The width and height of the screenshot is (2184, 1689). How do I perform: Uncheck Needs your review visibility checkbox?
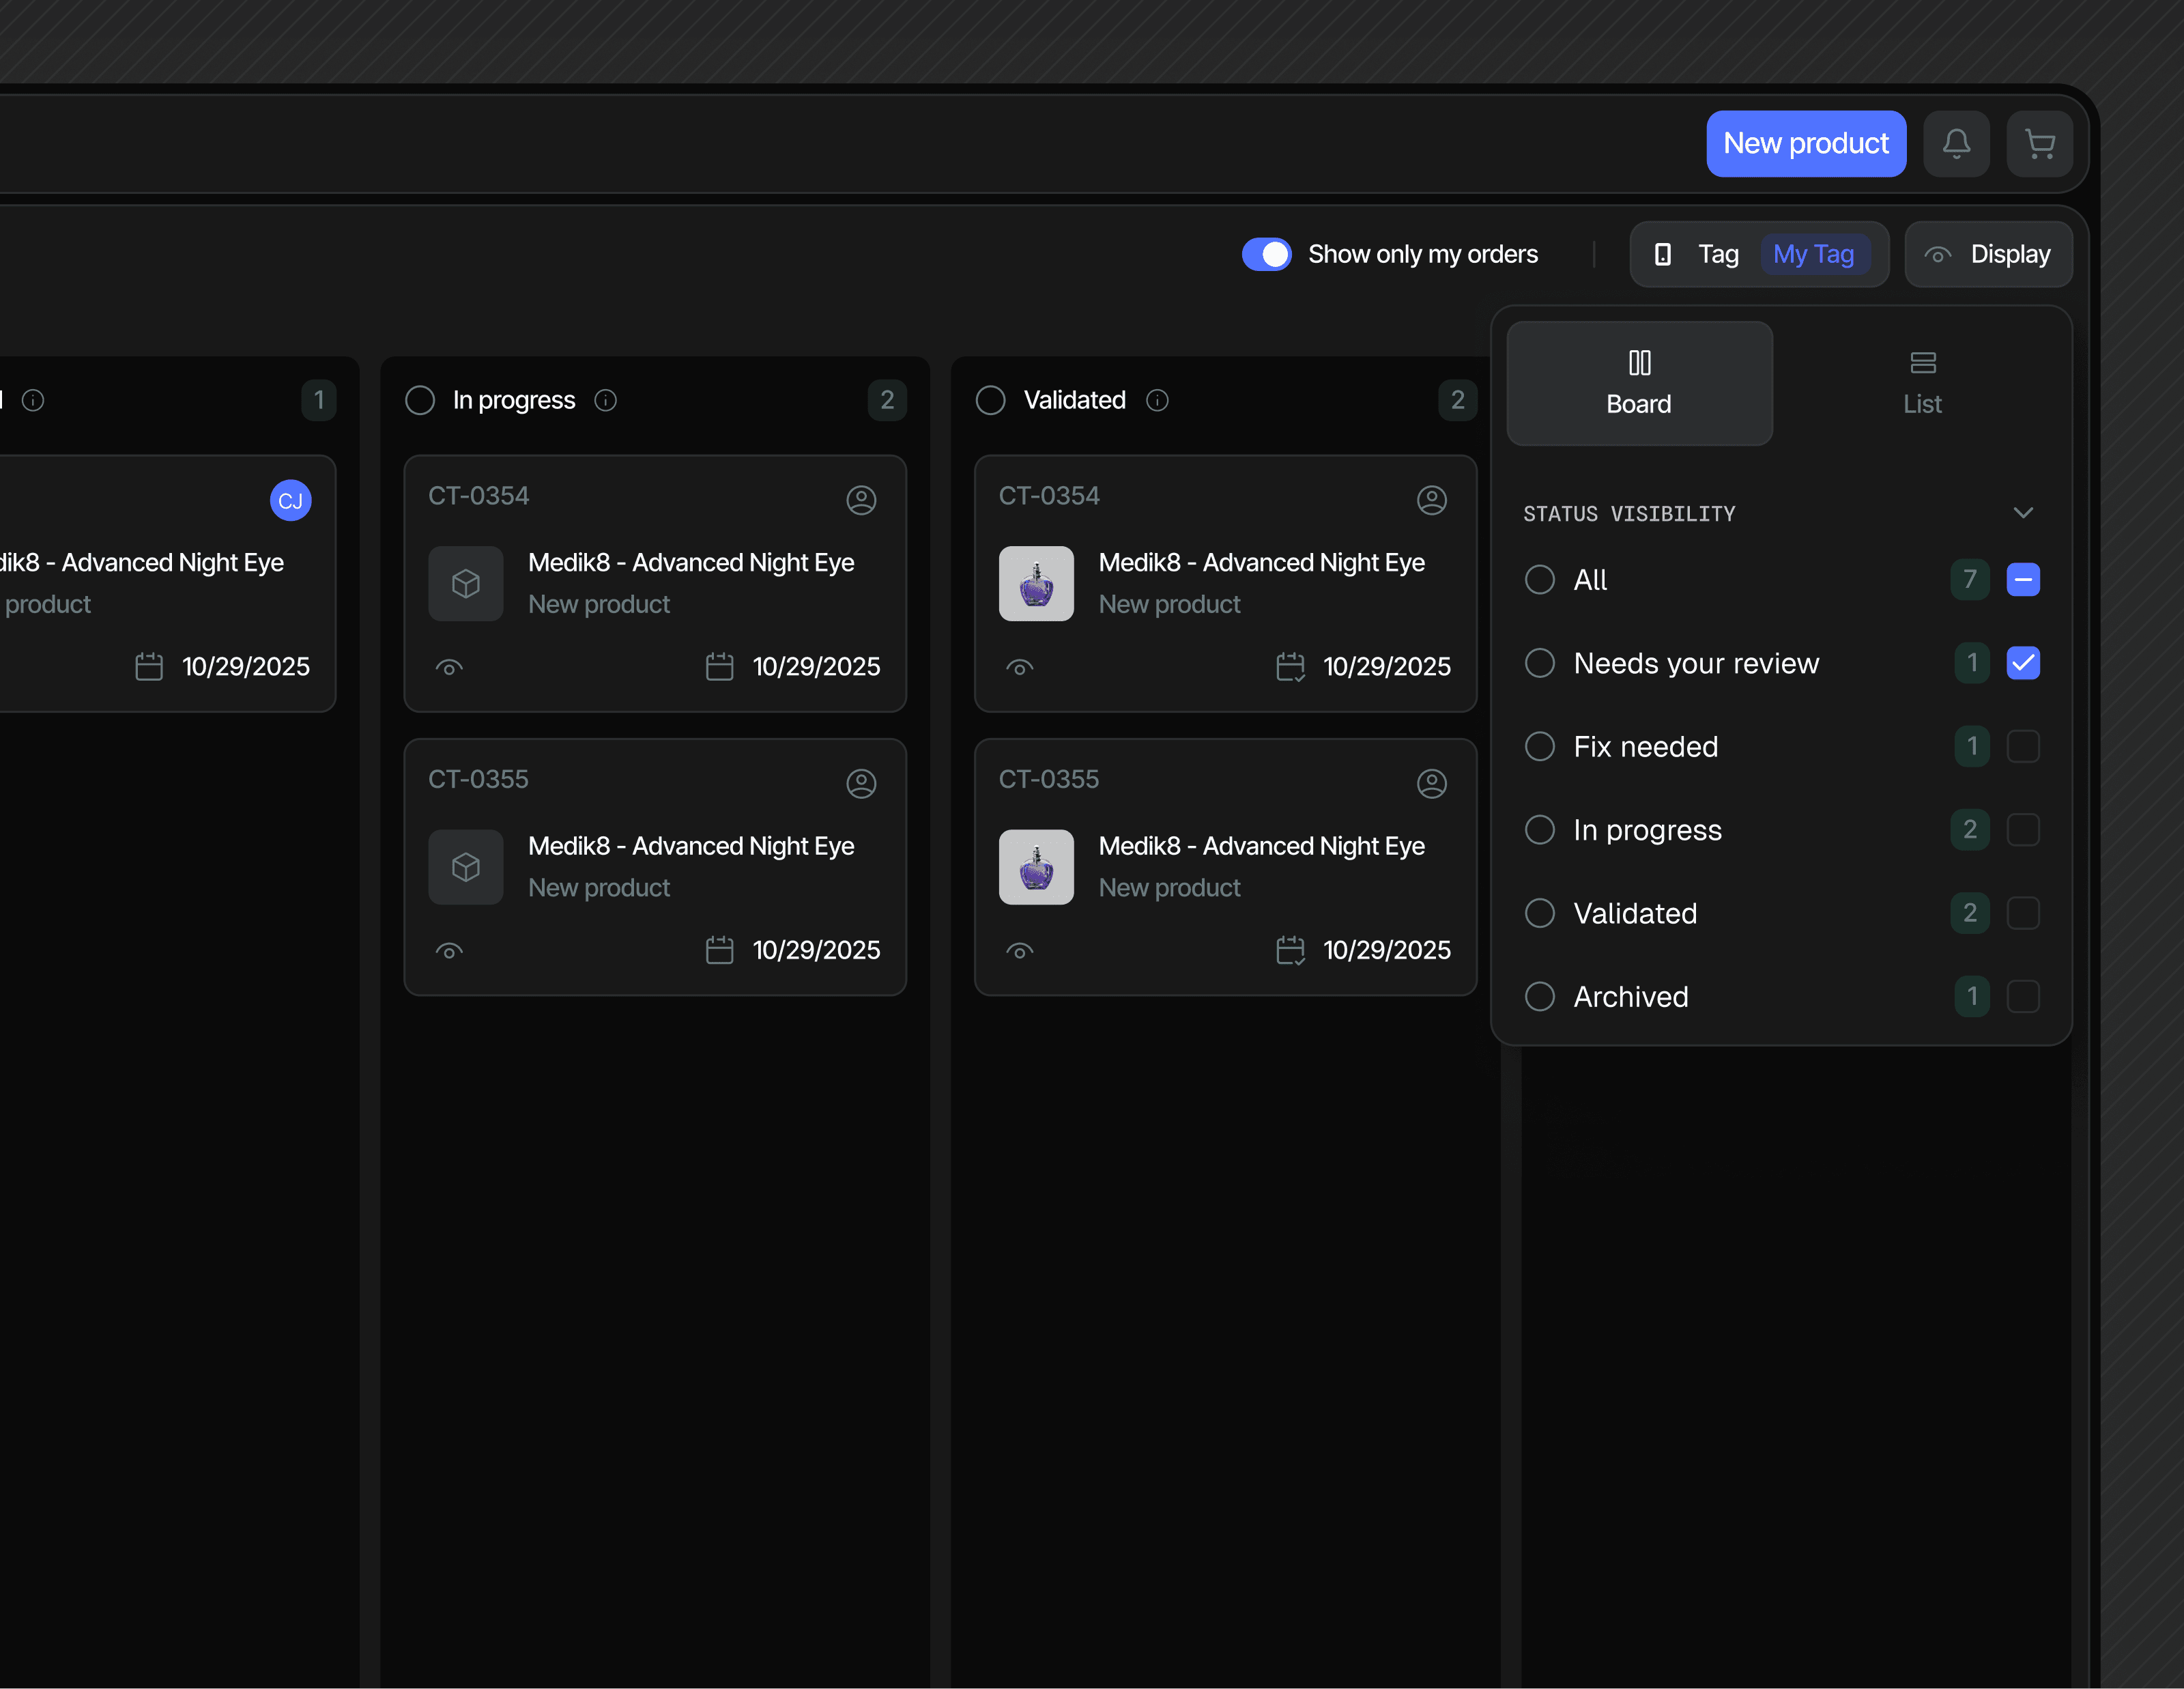[x=2022, y=663]
